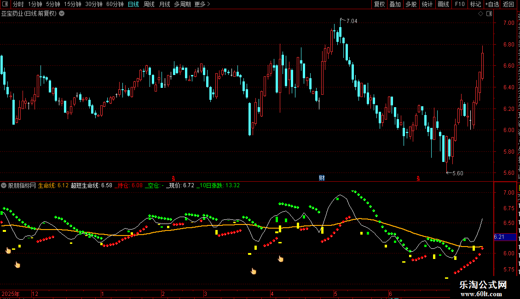This screenshot has height=299, width=520.
Task: Open the 多周期 multi-period view
Action: (x=182, y=4)
